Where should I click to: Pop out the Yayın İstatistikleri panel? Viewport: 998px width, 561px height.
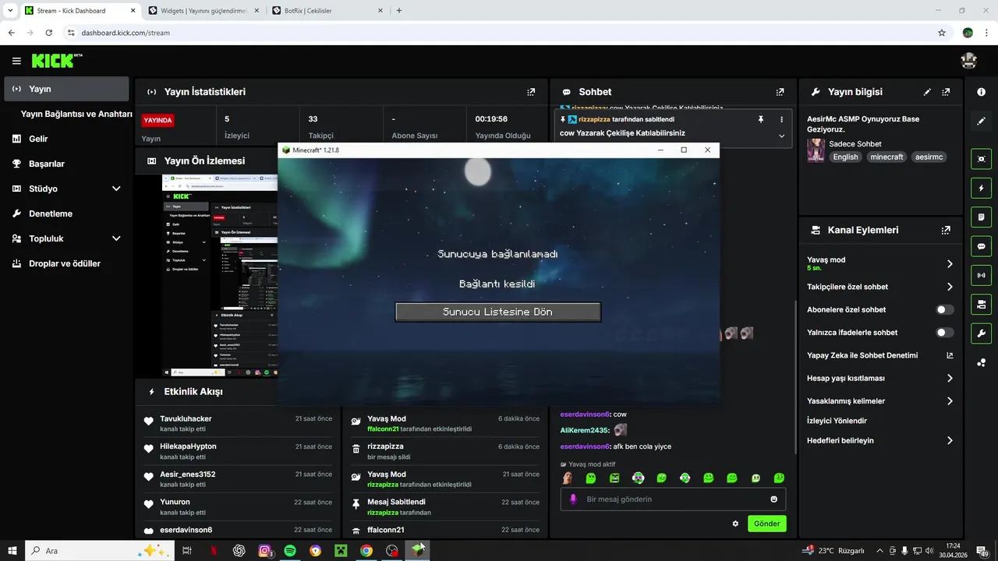pos(531,92)
